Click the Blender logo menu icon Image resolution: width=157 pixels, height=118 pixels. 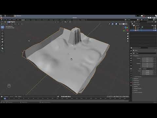pos(2,20)
